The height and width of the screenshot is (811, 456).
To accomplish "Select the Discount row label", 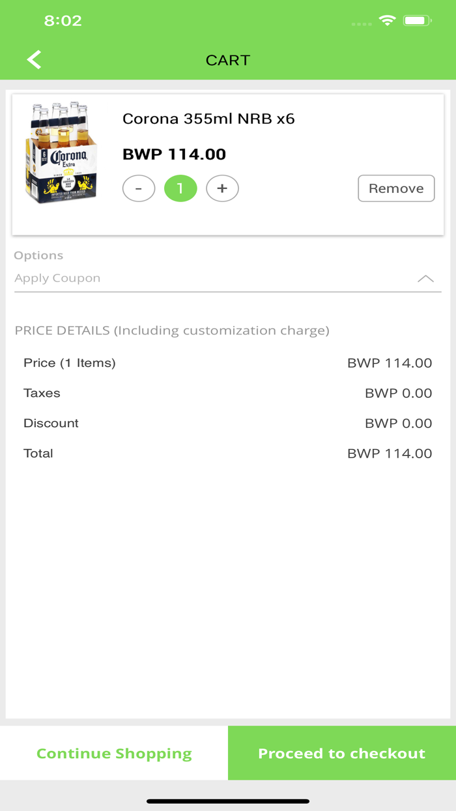I will pos(51,423).
